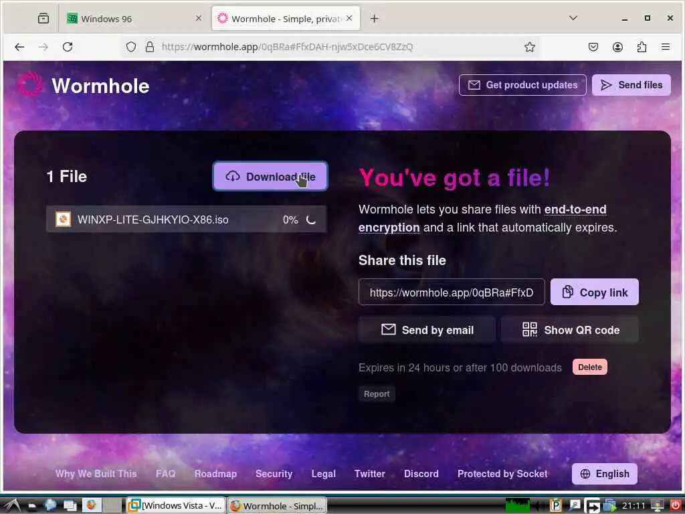Expand the list all tabs chevron
Image resolution: width=685 pixels, height=514 pixels.
pyautogui.click(x=573, y=18)
